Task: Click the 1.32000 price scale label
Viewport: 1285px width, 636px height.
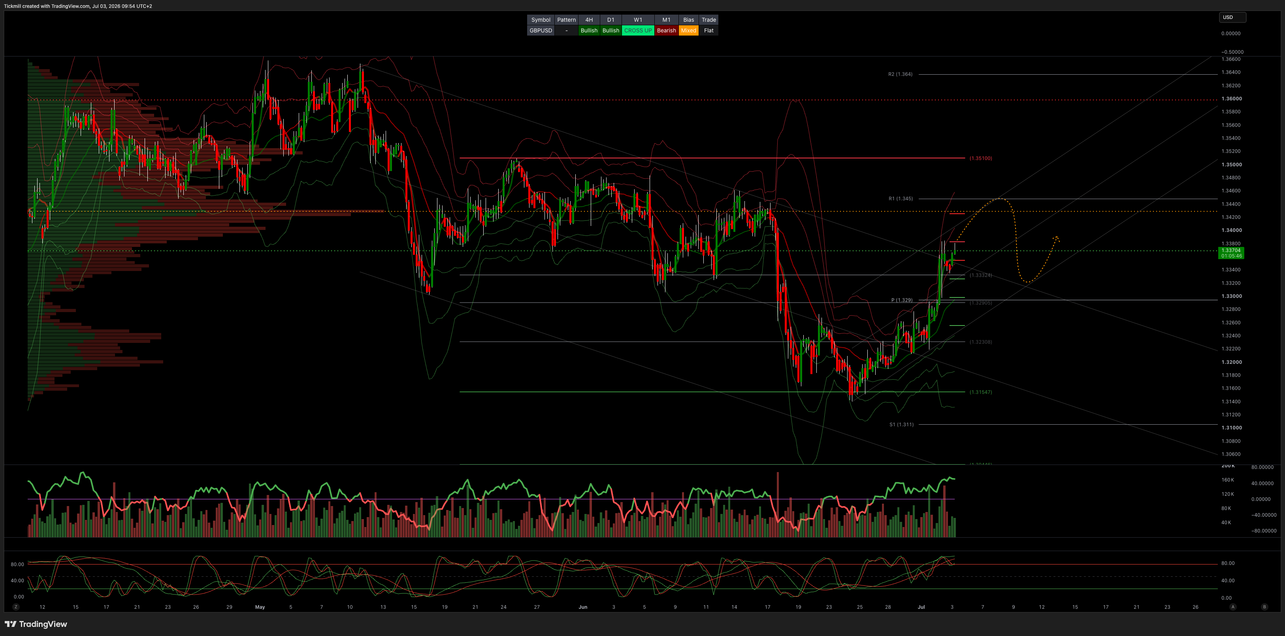Action: (x=1232, y=362)
